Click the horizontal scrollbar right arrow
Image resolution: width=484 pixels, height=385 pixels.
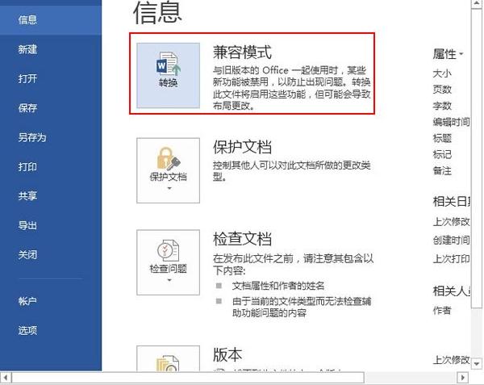coord(462,377)
